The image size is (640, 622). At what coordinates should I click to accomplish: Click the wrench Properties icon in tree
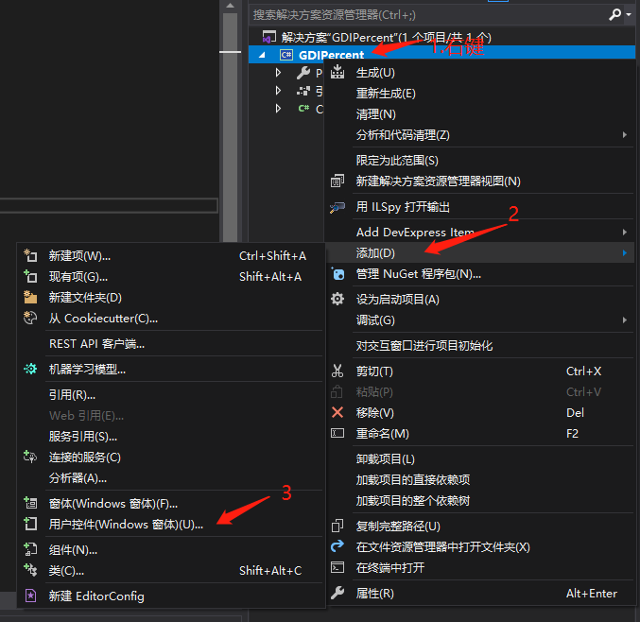point(303,73)
